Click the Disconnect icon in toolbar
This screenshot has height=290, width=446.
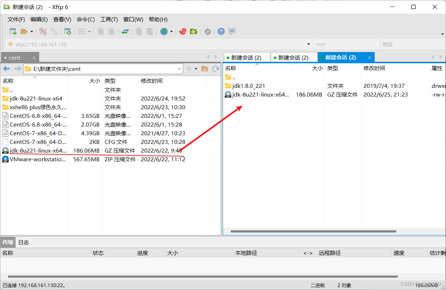tap(43, 31)
